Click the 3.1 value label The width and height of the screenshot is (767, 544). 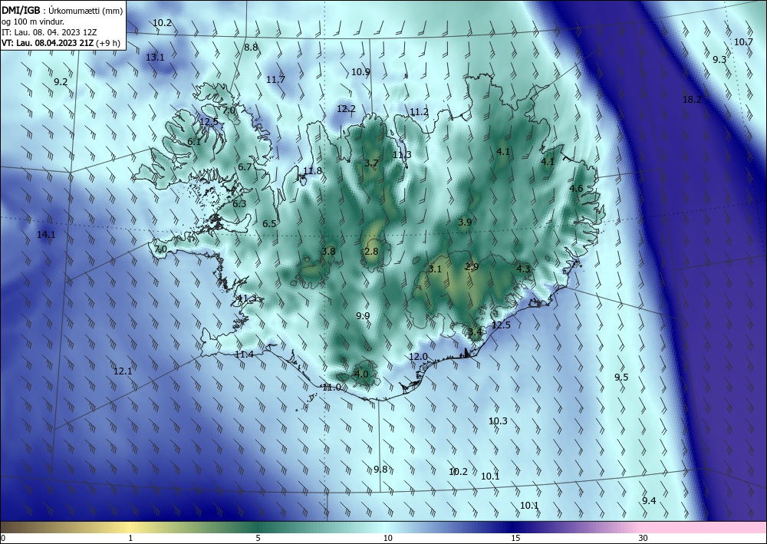pyautogui.click(x=435, y=269)
